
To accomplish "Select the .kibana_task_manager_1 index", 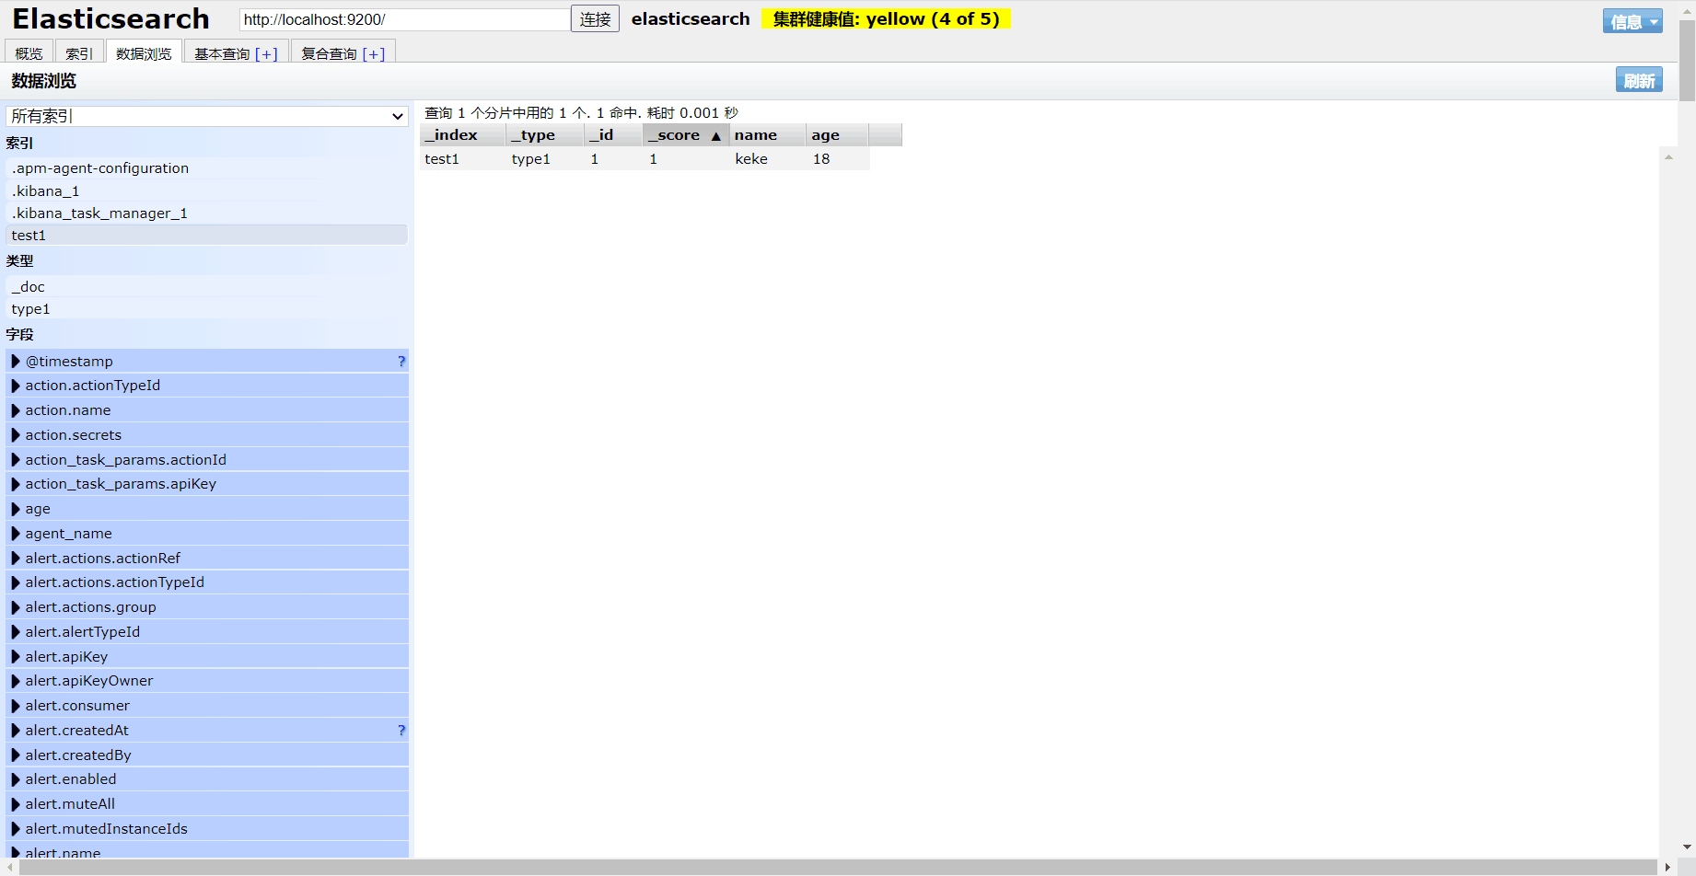I will (x=207, y=213).
